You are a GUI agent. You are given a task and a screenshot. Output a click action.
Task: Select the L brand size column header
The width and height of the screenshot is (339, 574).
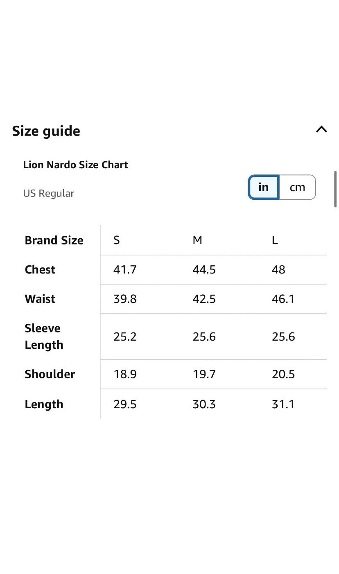tap(275, 240)
